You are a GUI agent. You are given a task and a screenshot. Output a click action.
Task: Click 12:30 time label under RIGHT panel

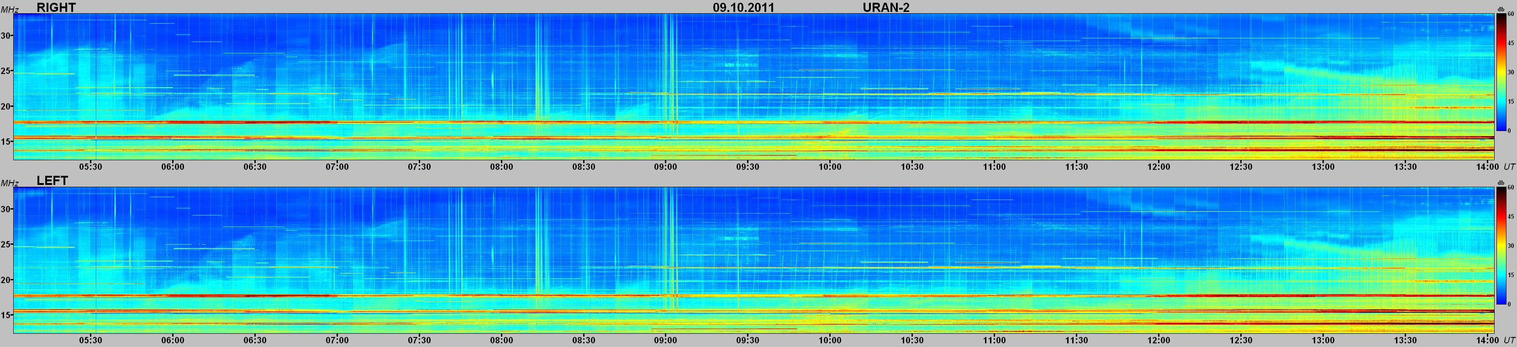click(x=1241, y=167)
